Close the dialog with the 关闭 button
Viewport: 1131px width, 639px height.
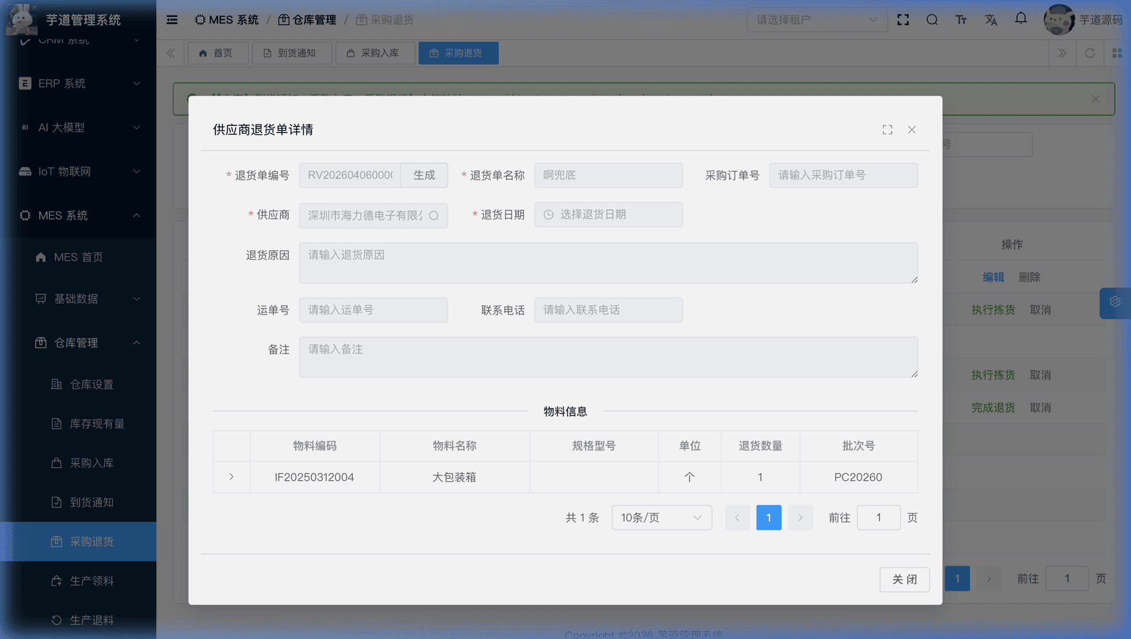[904, 579]
